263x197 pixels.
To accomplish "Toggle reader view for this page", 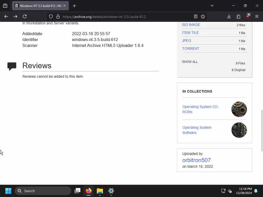I will click(x=195, y=16).
